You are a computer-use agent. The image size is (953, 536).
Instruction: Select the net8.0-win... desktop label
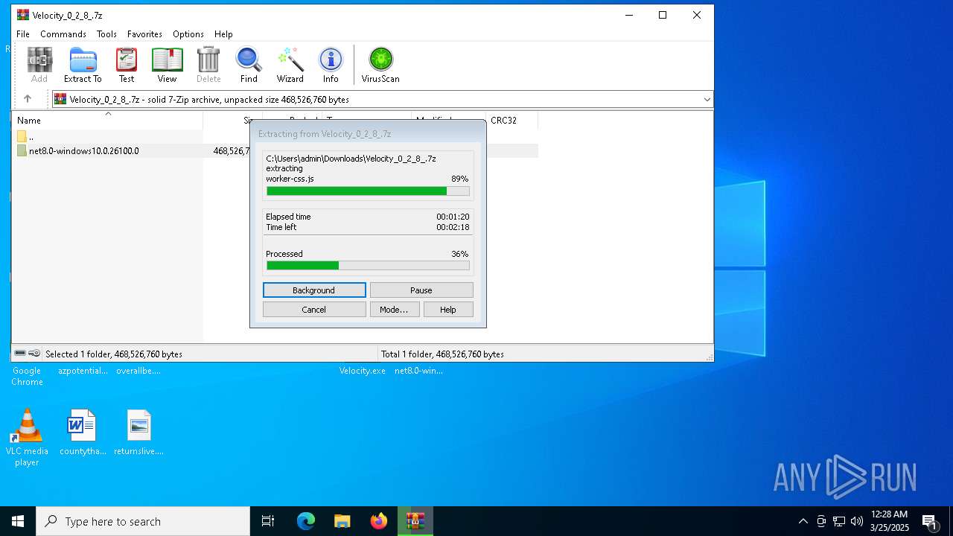[x=418, y=371]
